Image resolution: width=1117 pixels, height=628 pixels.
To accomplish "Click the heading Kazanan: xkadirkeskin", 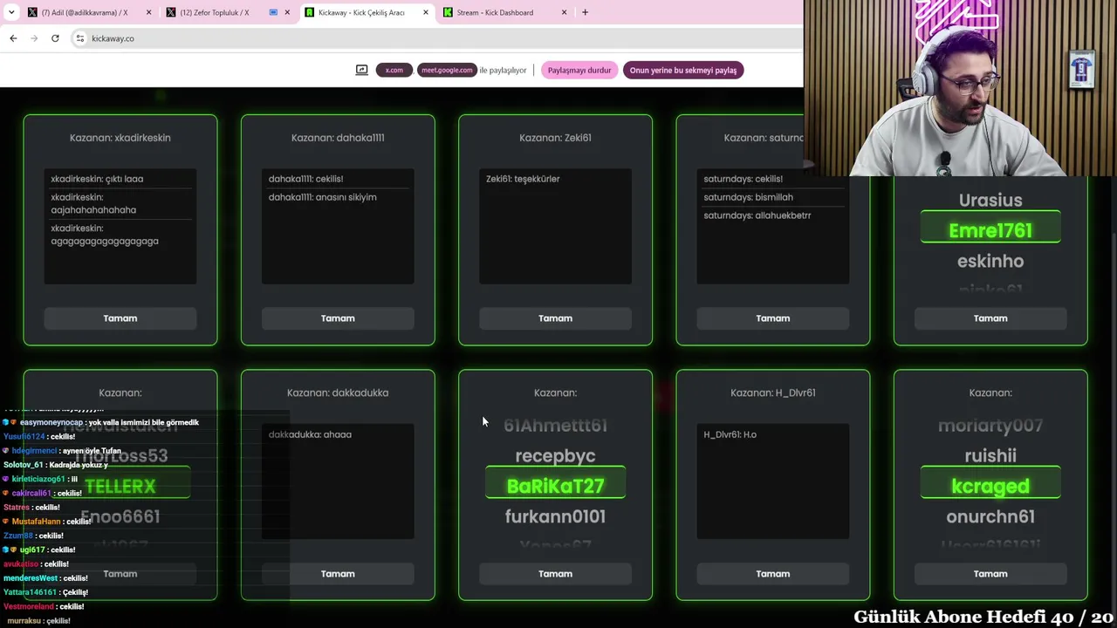I will click(120, 138).
